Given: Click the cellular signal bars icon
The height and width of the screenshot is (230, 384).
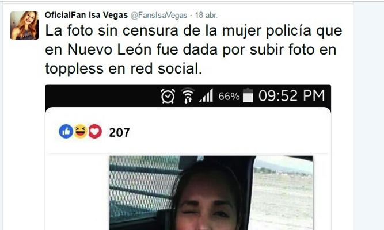Looking at the screenshot, I should coord(206,95).
